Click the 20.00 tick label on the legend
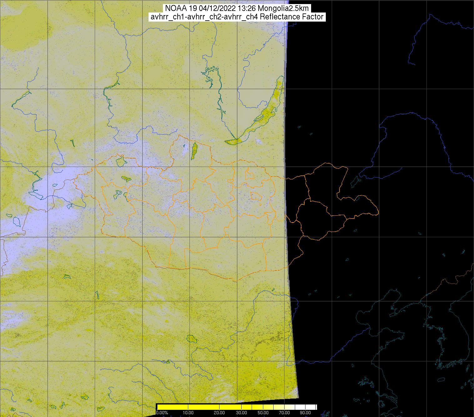 coord(219,413)
